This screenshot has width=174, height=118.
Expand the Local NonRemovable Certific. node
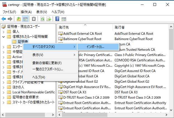[4, 92]
